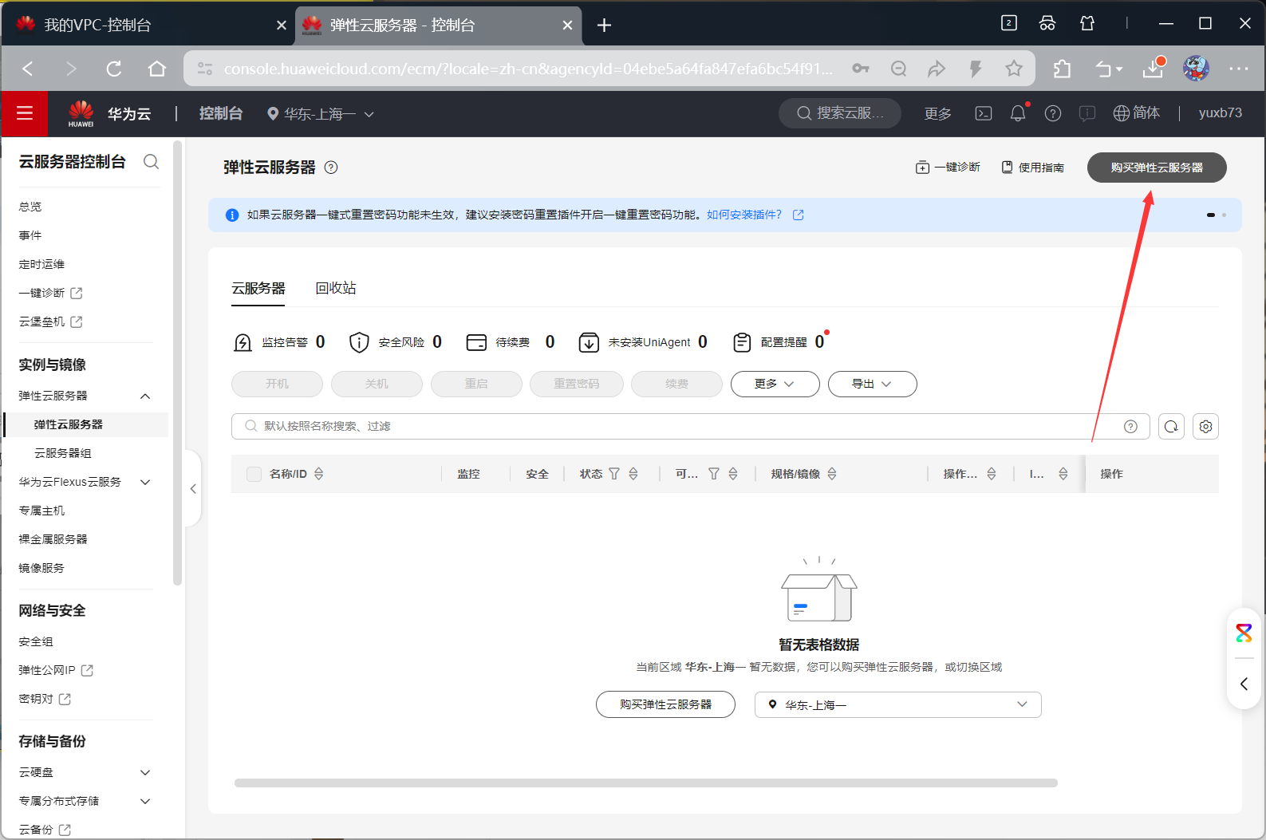Open 总览 in sidebar

coord(30,207)
